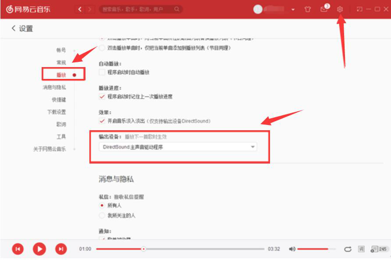Image resolution: width=391 pixels, height=260 pixels.
Task: Open the DirectSound output device dropdown
Action: (x=178, y=147)
